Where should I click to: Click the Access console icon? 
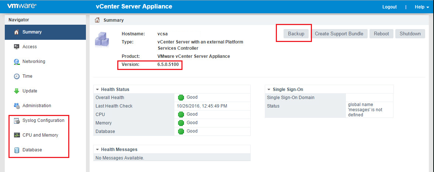point(16,47)
